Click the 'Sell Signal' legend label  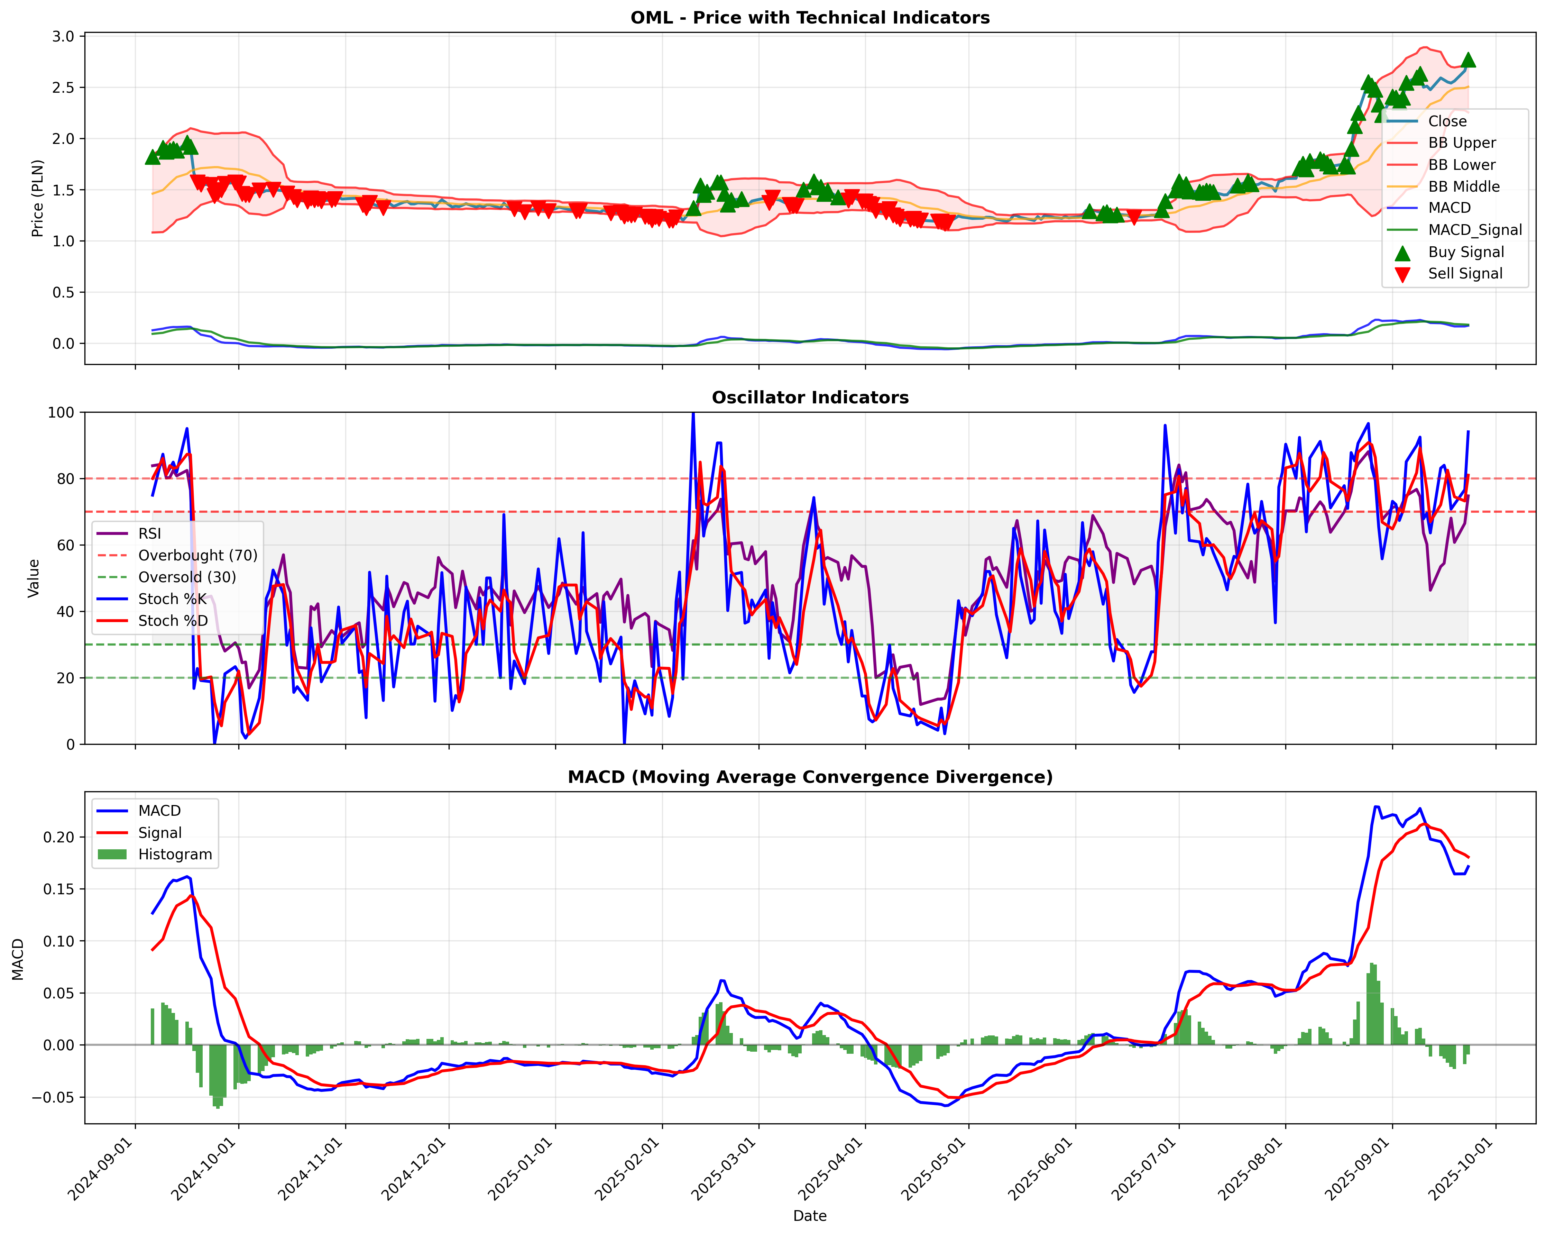[x=1465, y=273]
